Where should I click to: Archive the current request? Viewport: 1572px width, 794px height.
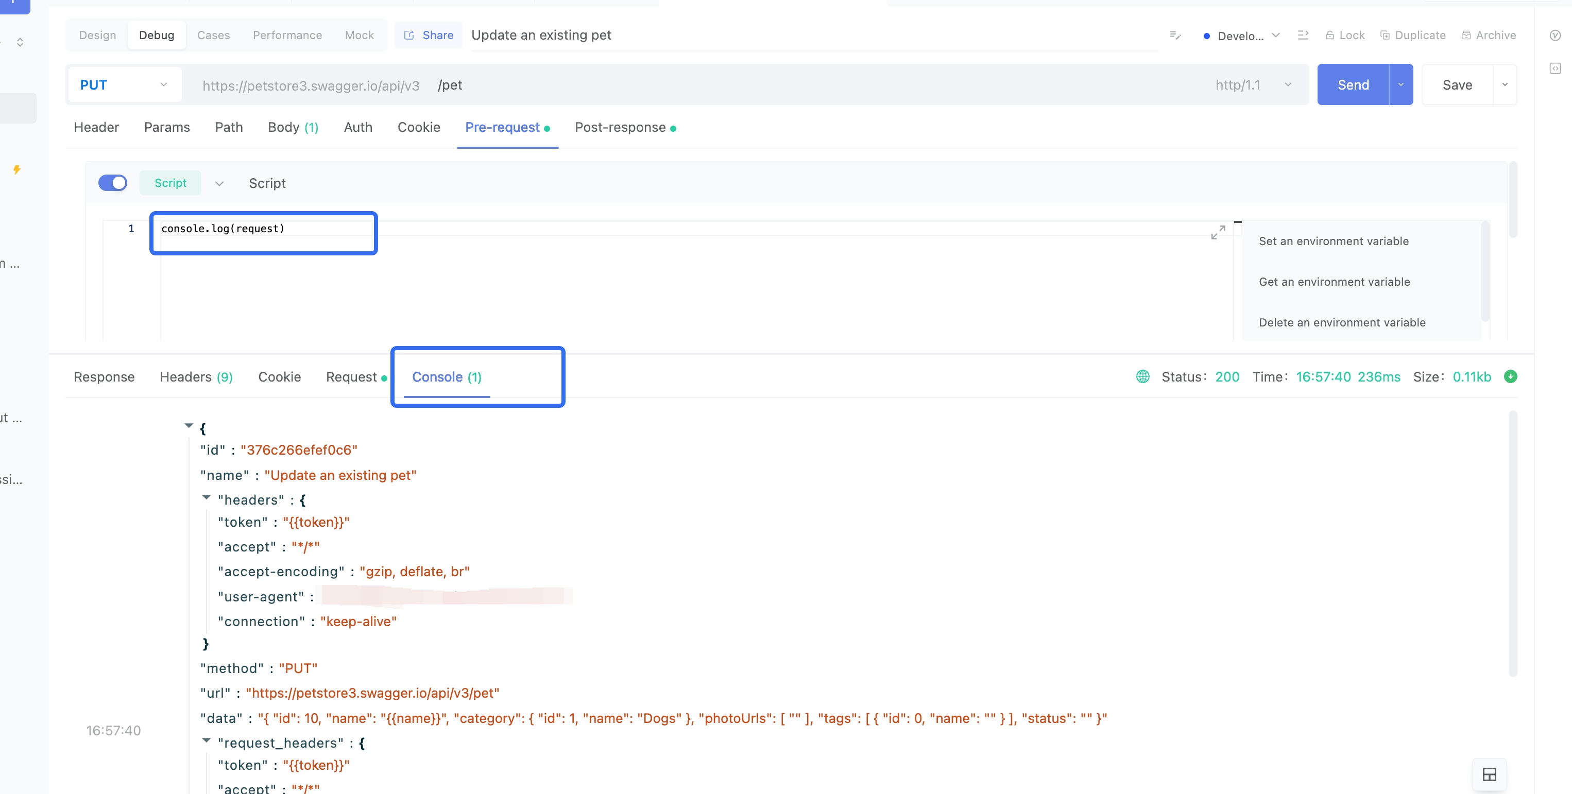[1489, 36]
